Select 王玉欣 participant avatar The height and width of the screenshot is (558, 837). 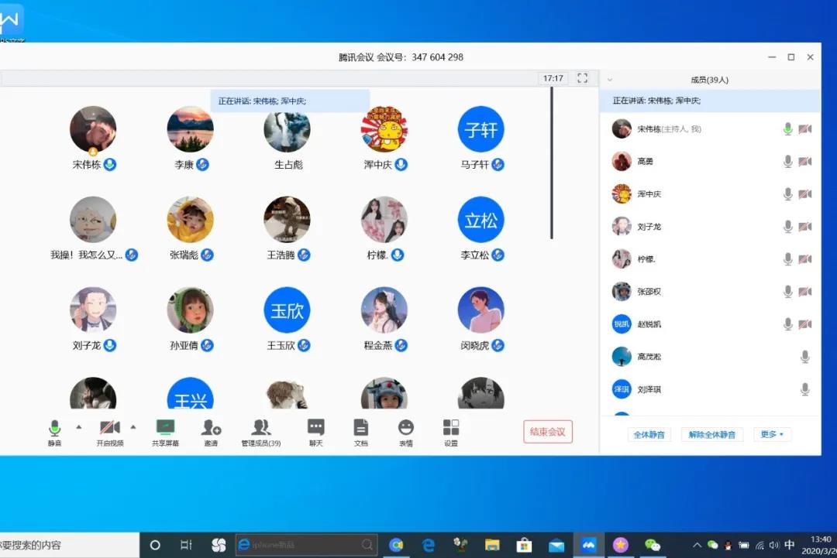(x=288, y=310)
